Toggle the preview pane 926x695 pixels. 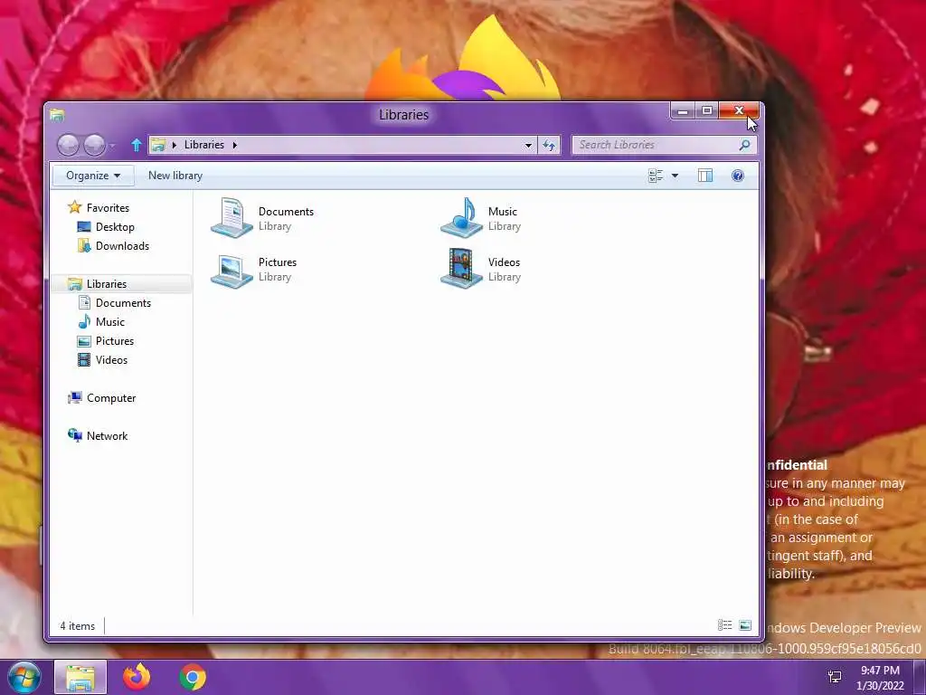click(x=705, y=176)
